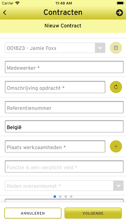Go to the third page indicator dot
The height and width of the screenshot is (224, 126).
click(66, 197)
